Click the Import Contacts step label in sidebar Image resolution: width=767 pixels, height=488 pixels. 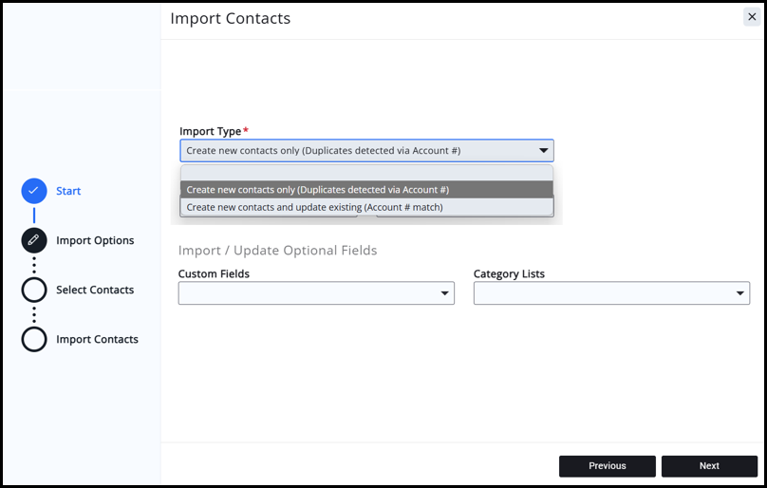pyautogui.click(x=97, y=339)
